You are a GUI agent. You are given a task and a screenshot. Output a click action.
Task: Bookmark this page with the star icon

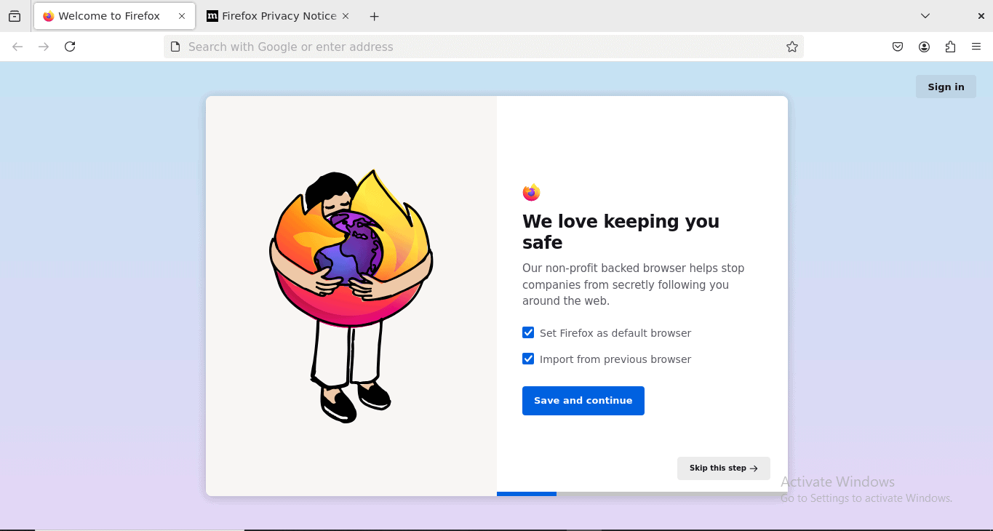[791, 46]
